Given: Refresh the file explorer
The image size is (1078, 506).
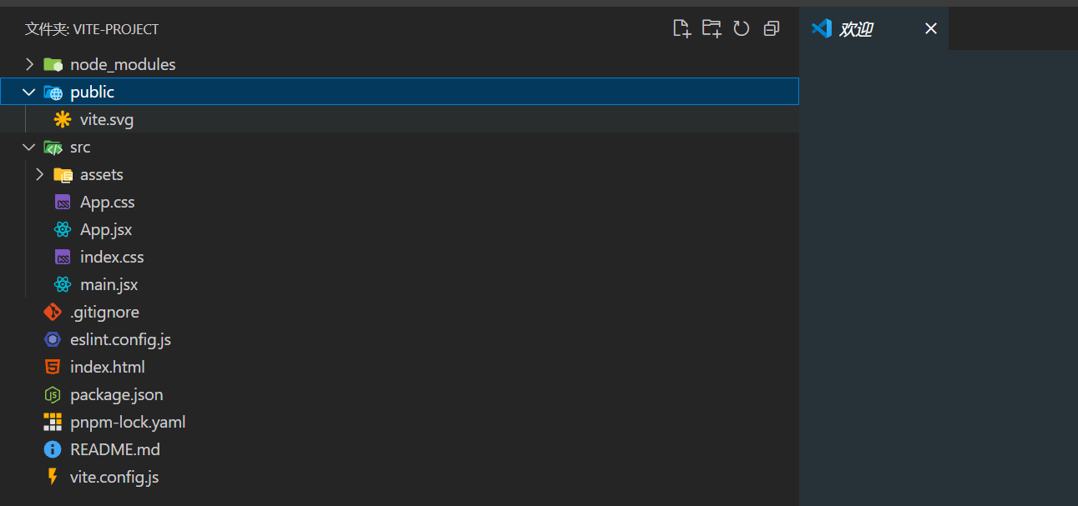Looking at the screenshot, I should [741, 29].
